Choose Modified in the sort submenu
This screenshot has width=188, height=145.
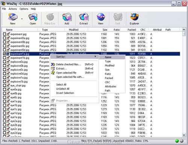click(x=109, y=66)
